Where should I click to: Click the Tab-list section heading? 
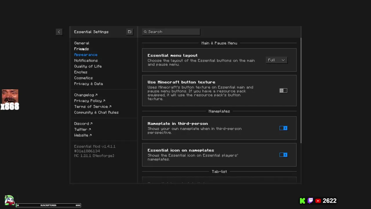pos(219,172)
